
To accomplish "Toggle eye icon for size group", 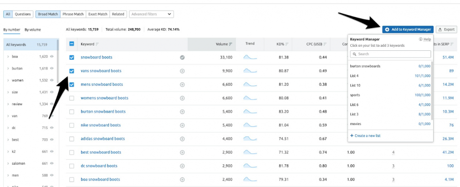I will coord(51,92).
